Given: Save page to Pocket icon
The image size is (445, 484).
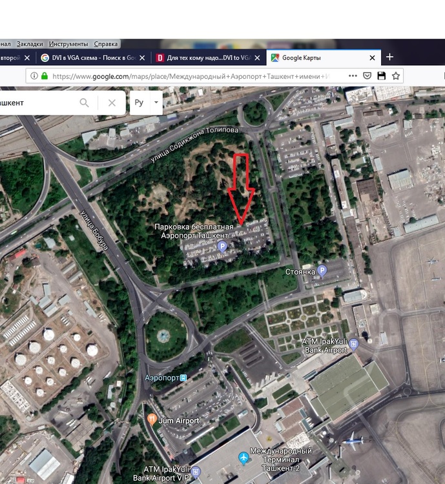Looking at the screenshot, I should pyautogui.click(x=367, y=76).
